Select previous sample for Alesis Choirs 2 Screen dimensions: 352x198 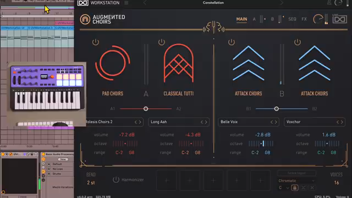[x=136, y=122]
